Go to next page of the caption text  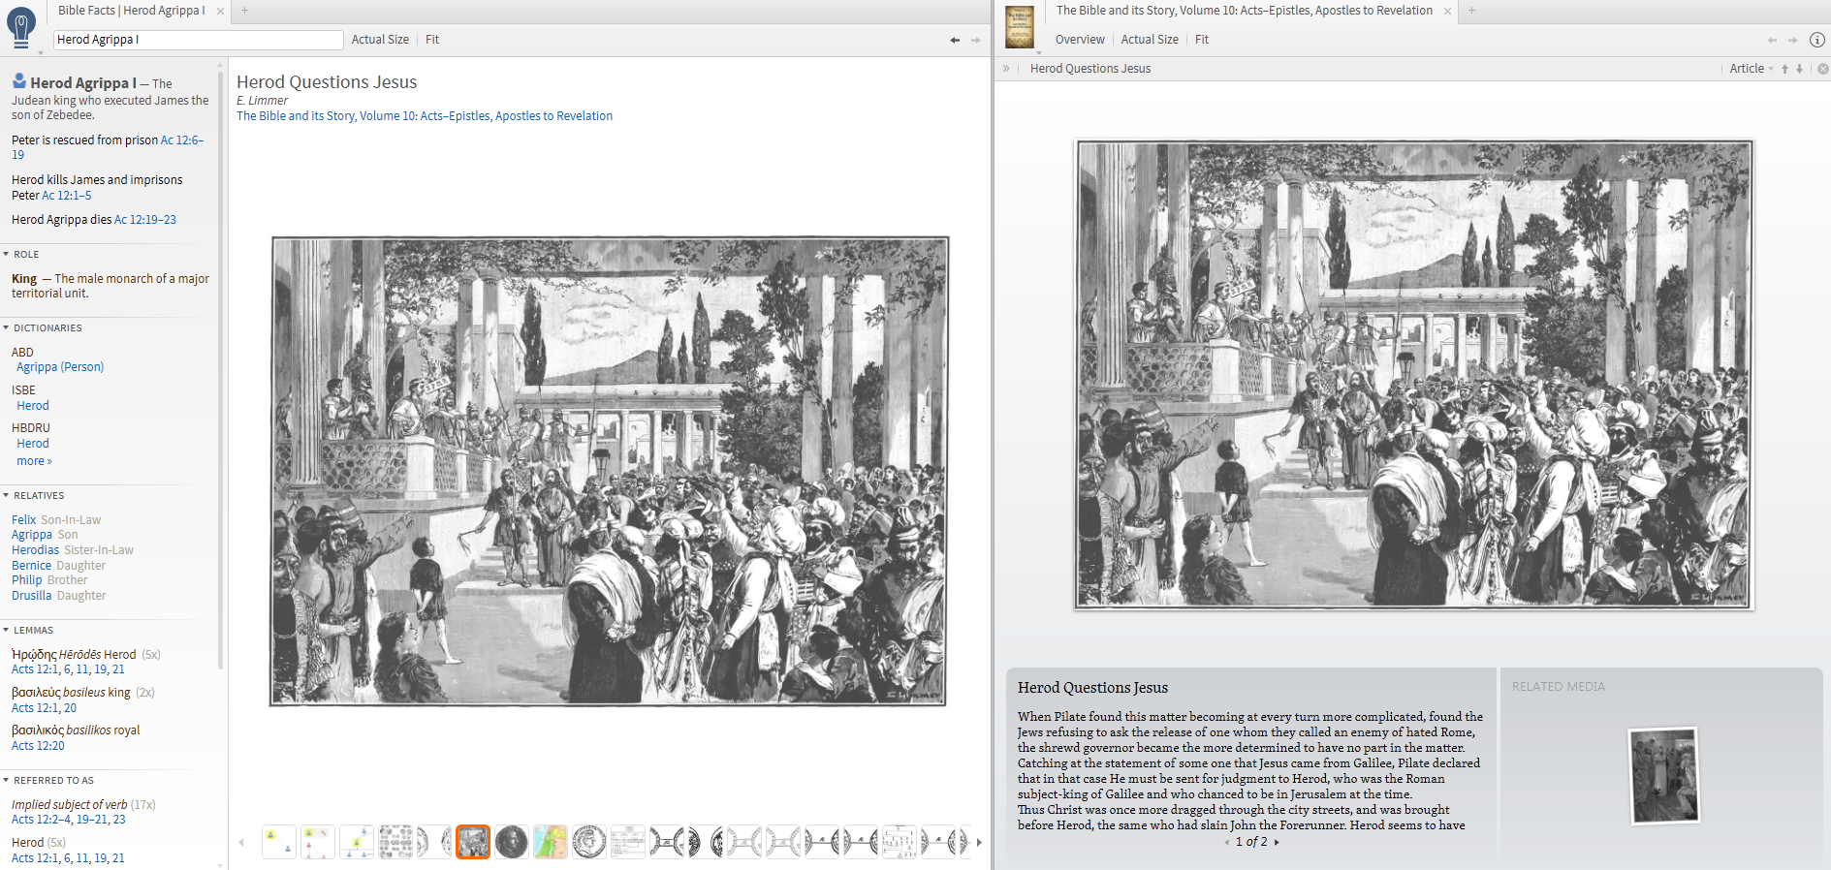1277,842
